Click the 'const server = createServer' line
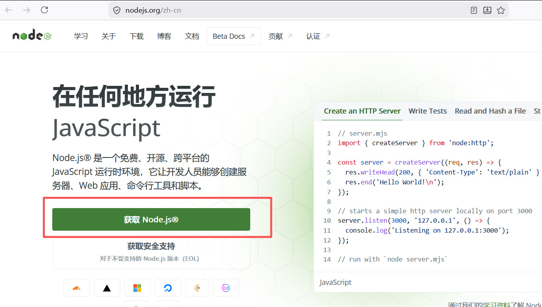This screenshot has height=307, width=542. point(420,163)
